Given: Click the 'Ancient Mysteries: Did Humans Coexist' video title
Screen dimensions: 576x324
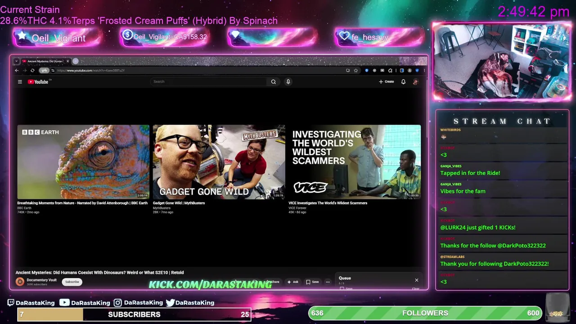Looking at the screenshot, I should click(99, 272).
